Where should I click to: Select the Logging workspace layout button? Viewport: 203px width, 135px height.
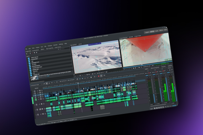pos(148,32)
